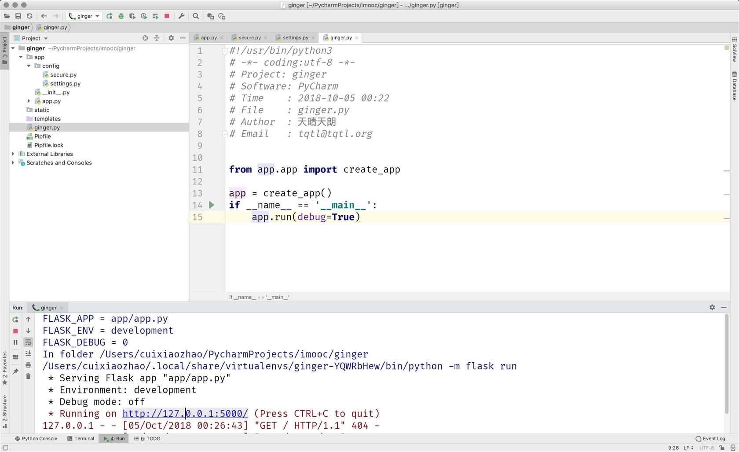Toggle the 7: Structure tool window
The width and height of the screenshot is (739, 452).
pyautogui.click(x=5, y=412)
